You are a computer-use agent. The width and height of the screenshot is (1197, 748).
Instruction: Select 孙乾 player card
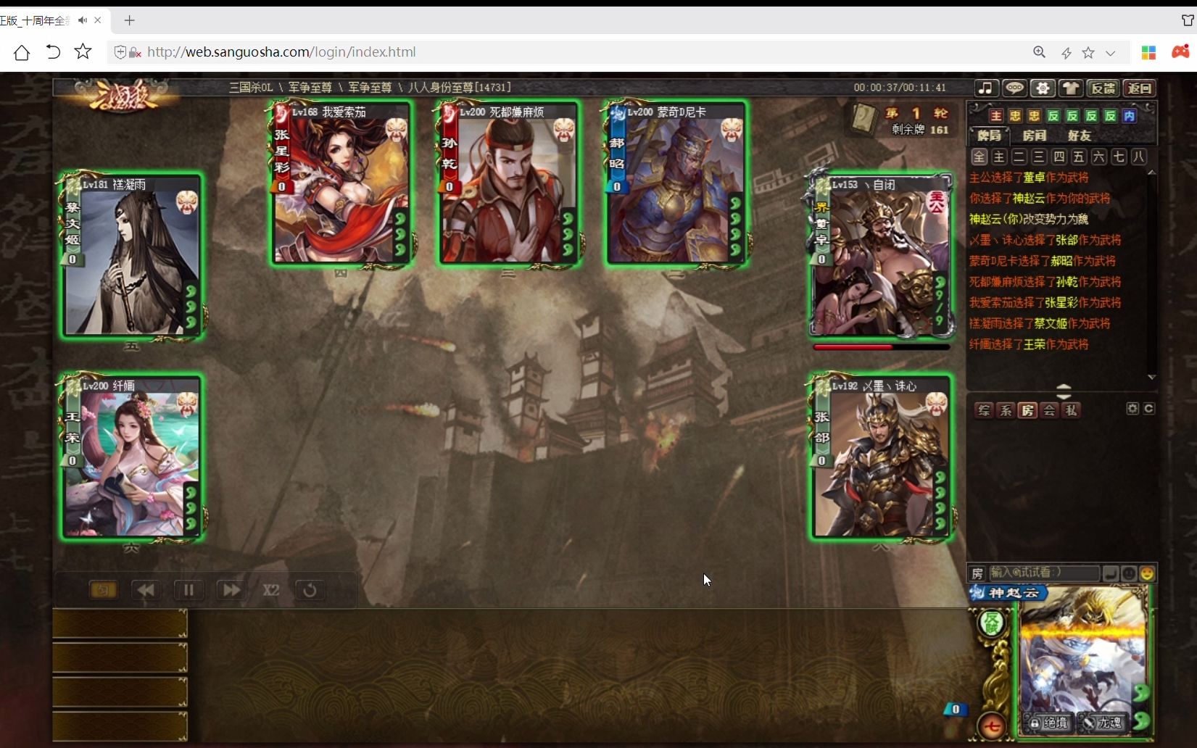tap(509, 184)
